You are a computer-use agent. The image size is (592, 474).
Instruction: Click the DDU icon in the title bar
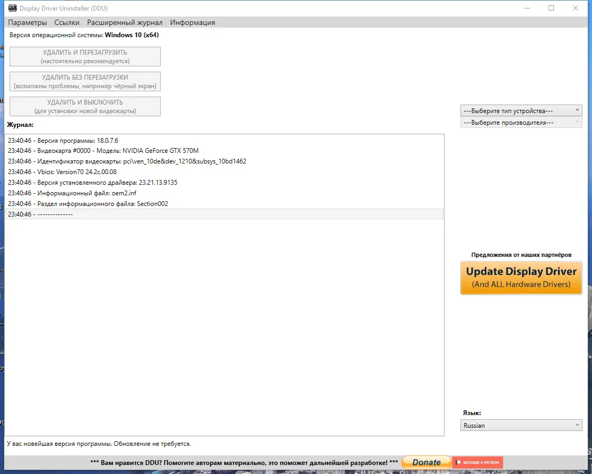point(13,8)
